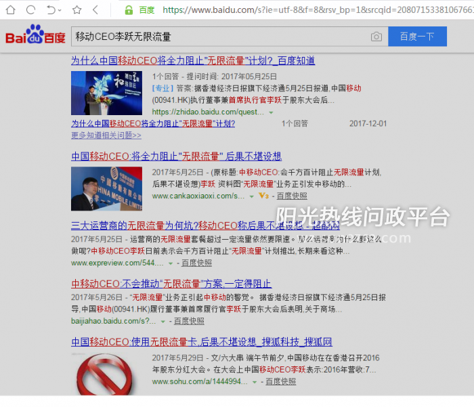The width and height of the screenshot is (474, 407).
Task: Click the www.expreview.com green URL
Action: pos(117,263)
